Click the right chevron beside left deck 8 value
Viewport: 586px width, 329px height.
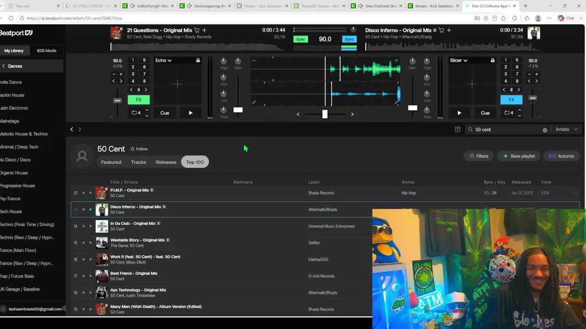tap(146, 90)
